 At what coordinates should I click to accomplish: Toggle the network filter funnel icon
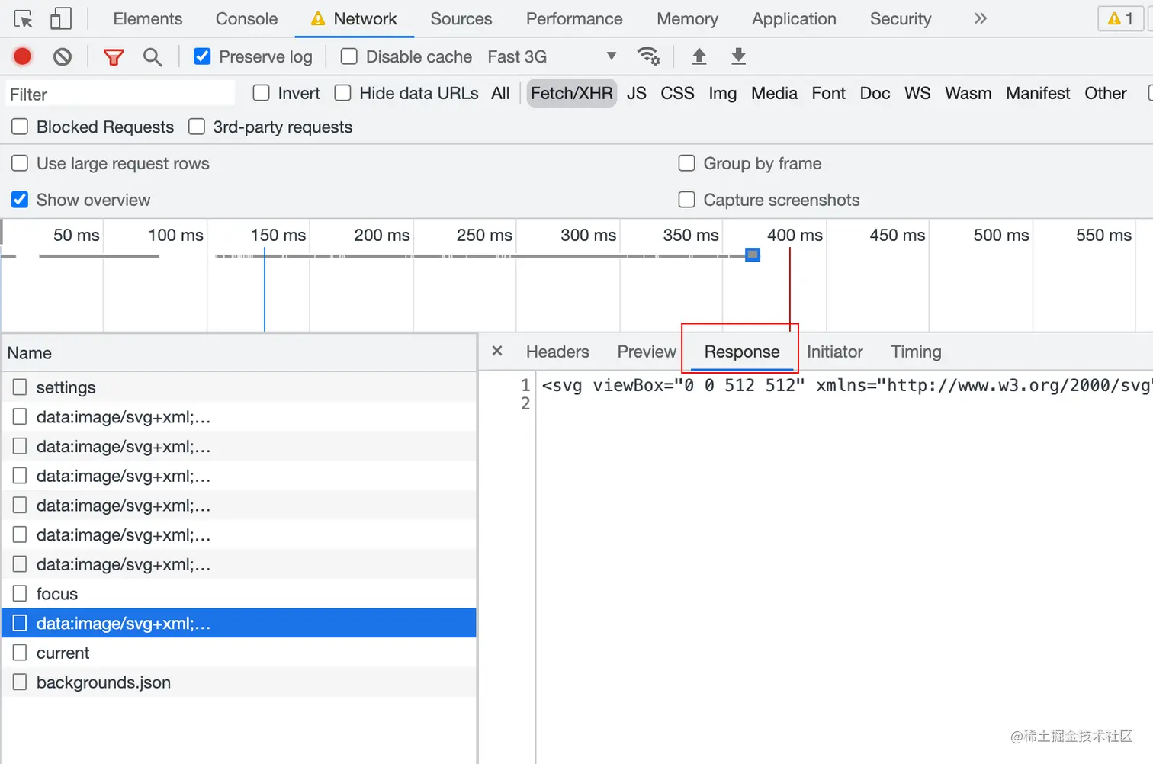(x=114, y=56)
